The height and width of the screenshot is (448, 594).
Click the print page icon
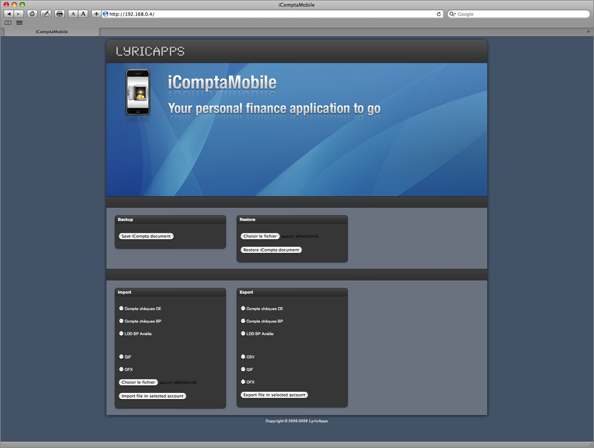pos(59,14)
